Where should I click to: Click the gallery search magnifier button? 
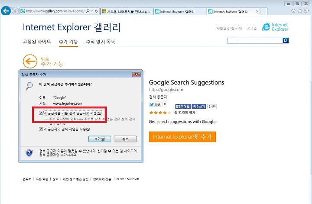[286, 41]
